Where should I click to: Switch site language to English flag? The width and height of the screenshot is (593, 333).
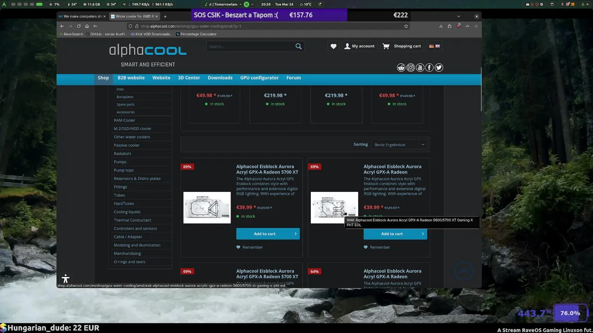click(x=437, y=46)
